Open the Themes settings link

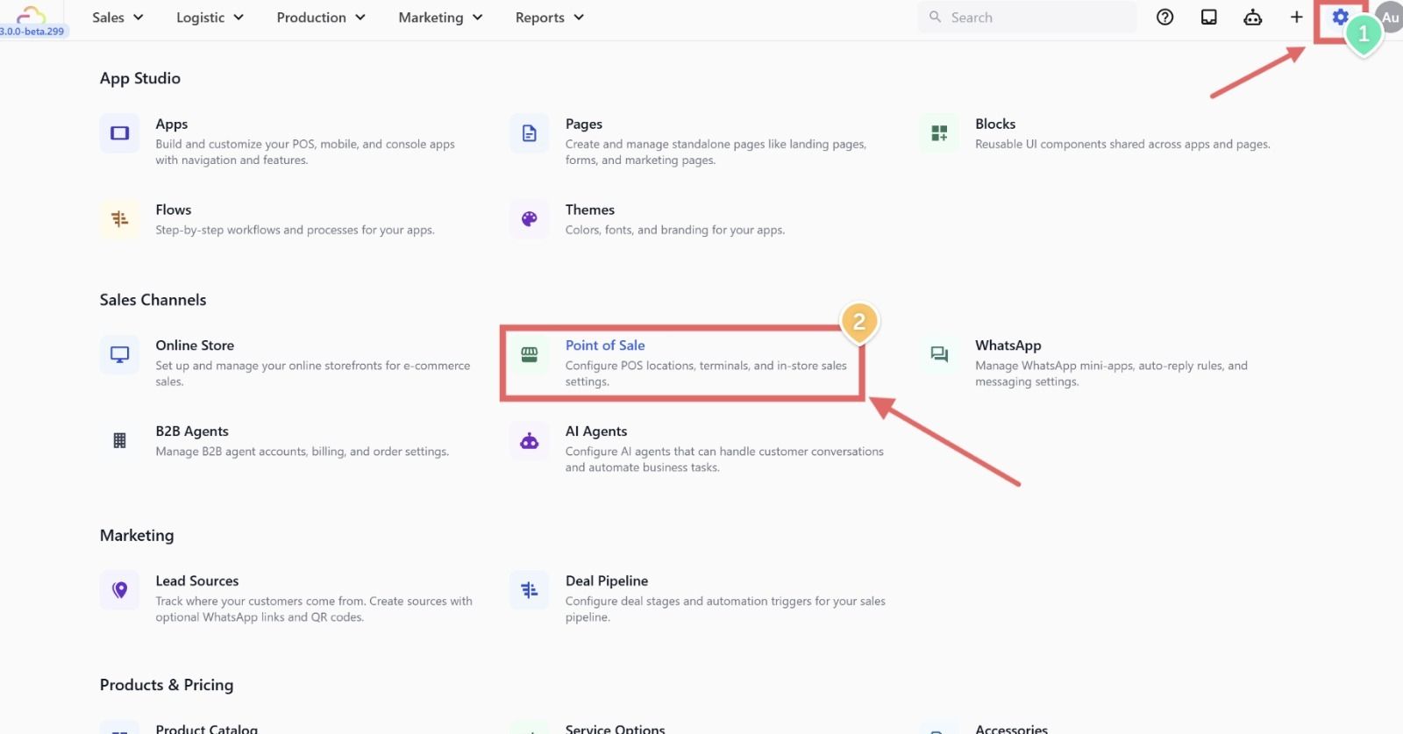pyautogui.click(x=590, y=210)
